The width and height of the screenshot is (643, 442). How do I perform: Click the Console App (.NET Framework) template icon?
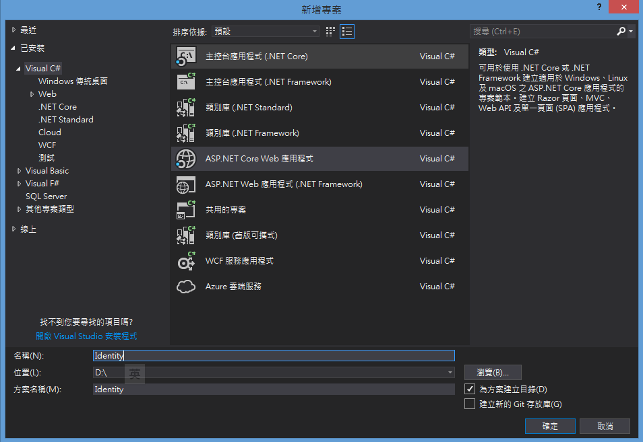point(186,81)
